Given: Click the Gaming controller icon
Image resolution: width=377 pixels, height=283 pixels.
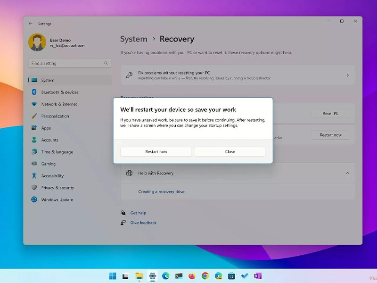Looking at the screenshot, I should [34, 164].
